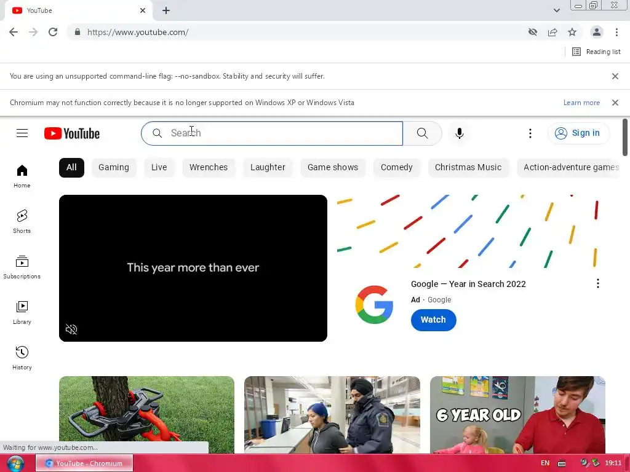This screenshot has width=630, height=472.
Task: Open the 6 YEAR OLD video thumbnail
Action: [x=517, y=415]
